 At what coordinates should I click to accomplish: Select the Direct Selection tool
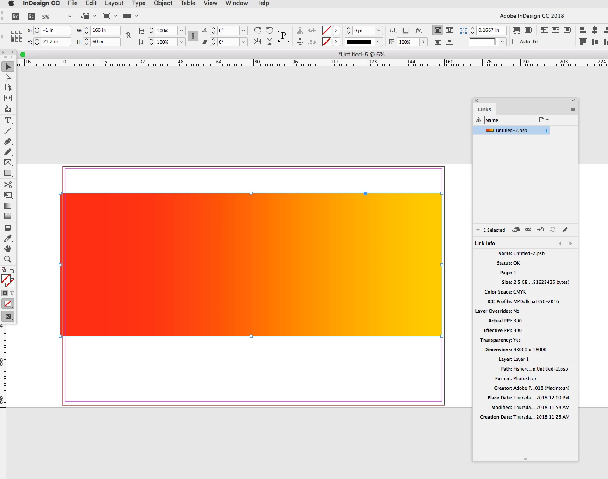[x=8, y=77]
